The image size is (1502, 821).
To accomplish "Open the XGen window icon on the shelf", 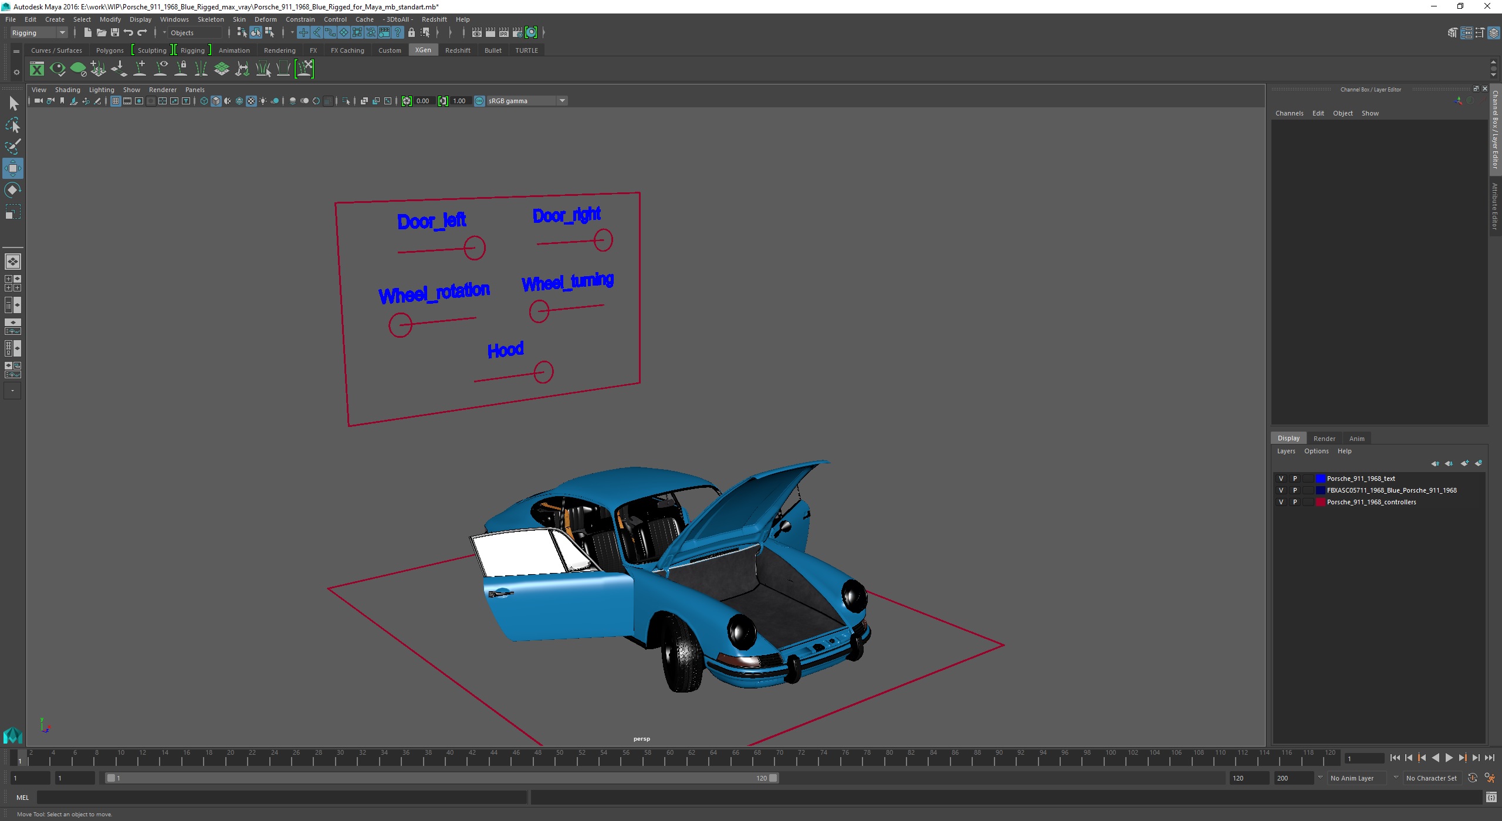I will pyautogui.click(x=37, y=69).
